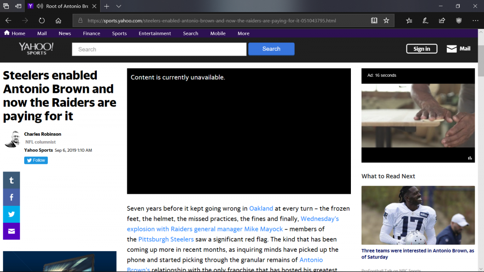Open Mobile nav item

[218, 33]
